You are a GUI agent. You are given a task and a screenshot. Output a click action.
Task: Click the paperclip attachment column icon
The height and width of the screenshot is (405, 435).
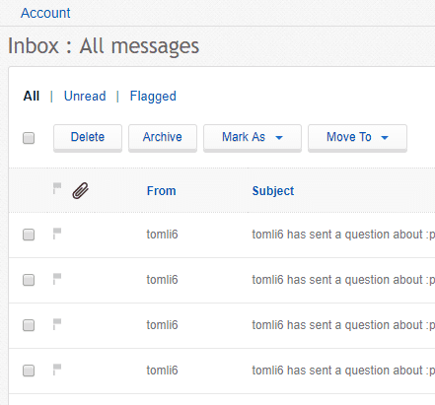[x=81, y=191]
